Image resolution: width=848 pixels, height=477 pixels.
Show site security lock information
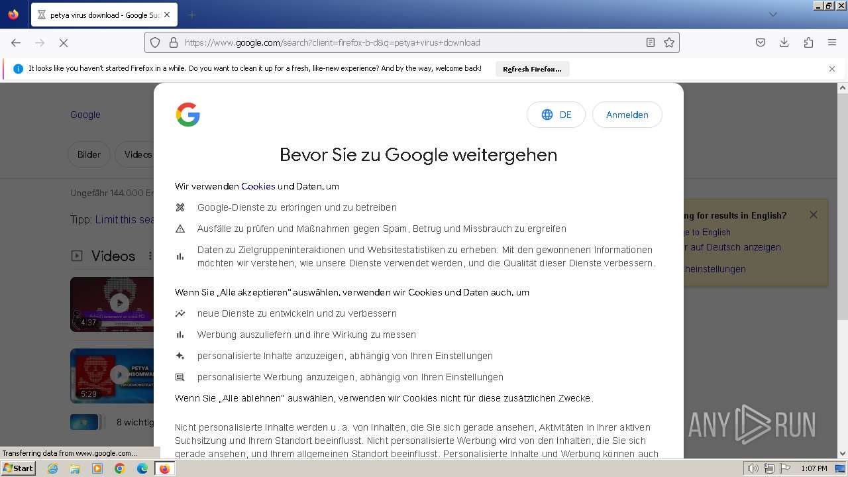[174, 42]
